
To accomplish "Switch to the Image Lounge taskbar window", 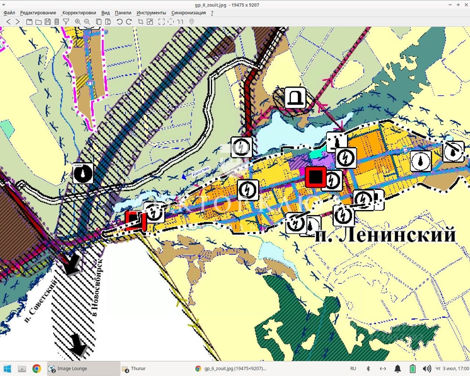I will [83, 369].
